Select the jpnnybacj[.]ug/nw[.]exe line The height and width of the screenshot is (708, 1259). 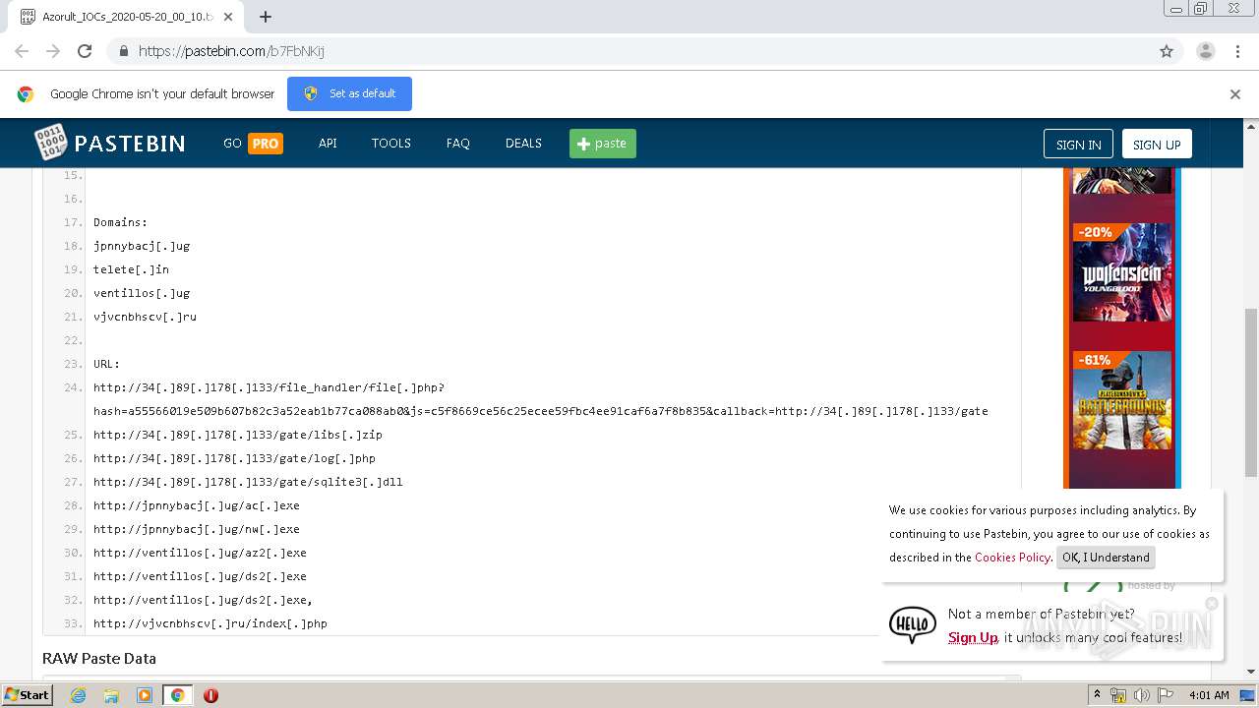click(197, 529)
